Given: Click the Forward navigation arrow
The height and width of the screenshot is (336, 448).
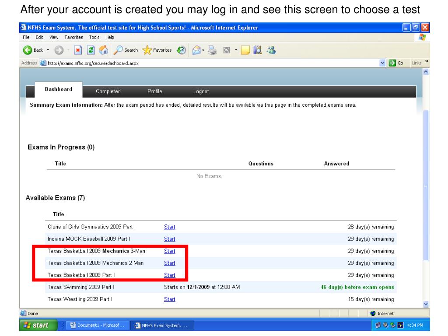Looking at the screenshot, I should tap(59, 50).
